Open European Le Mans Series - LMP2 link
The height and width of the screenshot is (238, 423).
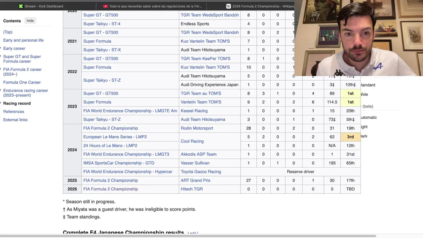pyautogui.click(x=115, y=137)
